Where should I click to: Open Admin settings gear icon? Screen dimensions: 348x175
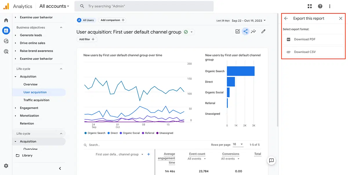click(6, 166)
